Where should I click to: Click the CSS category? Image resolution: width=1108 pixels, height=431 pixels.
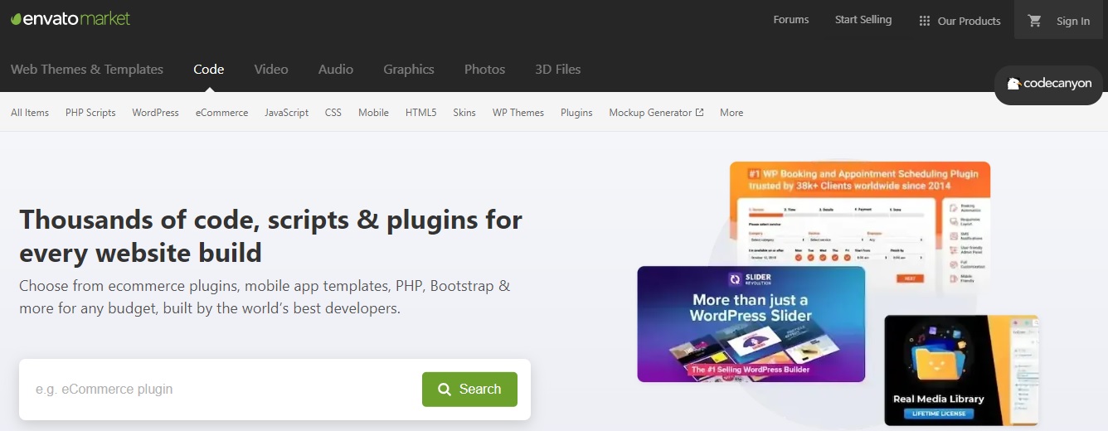[333, 112]
